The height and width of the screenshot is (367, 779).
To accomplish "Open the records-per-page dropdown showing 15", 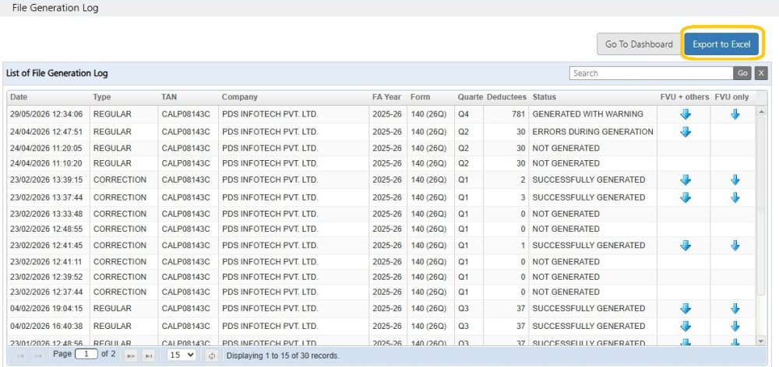I will point(182,355).
